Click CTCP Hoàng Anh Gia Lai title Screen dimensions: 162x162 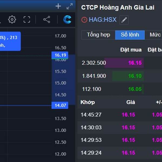118,8
